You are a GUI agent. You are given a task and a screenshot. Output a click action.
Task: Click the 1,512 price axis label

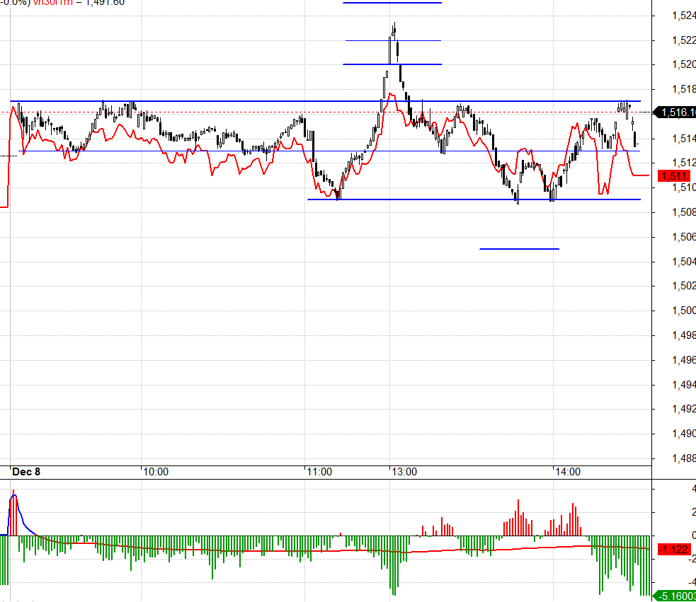[x=684, y=163]
